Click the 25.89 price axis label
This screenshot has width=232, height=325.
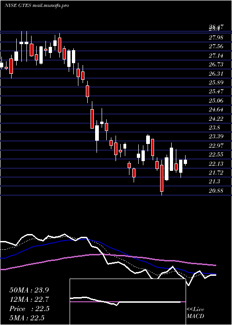[x=216, y=83]
